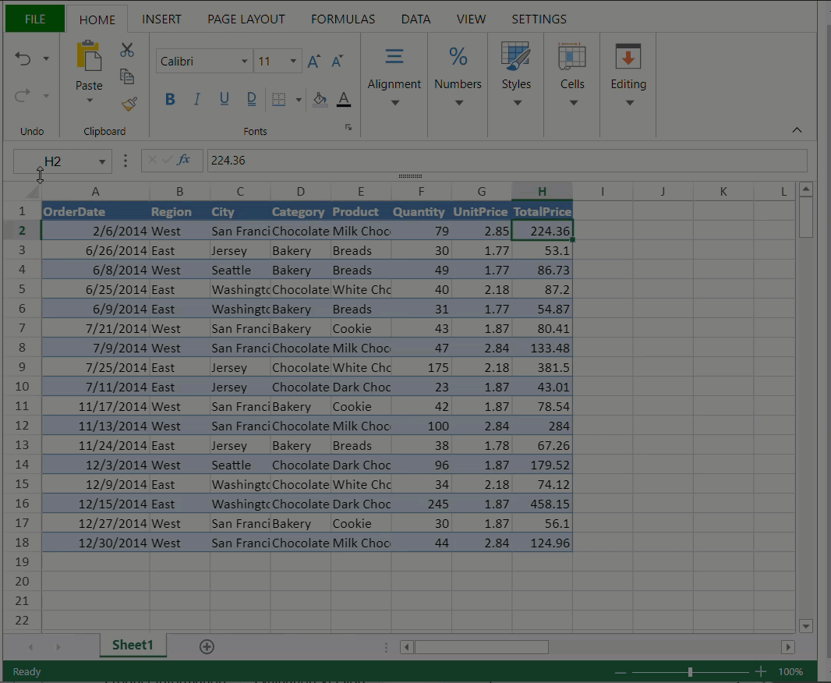Expand the Undo history dropdown arrow
831x683 pixels.
coord(46,58)
